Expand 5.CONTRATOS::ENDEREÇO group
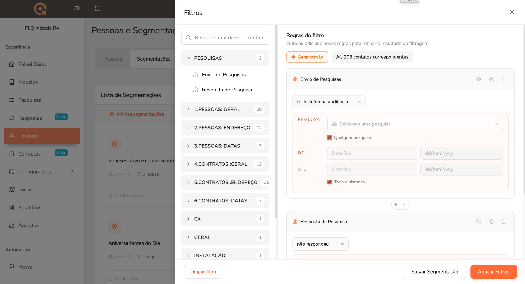525x284 pixels. click(x=225, y=182)
